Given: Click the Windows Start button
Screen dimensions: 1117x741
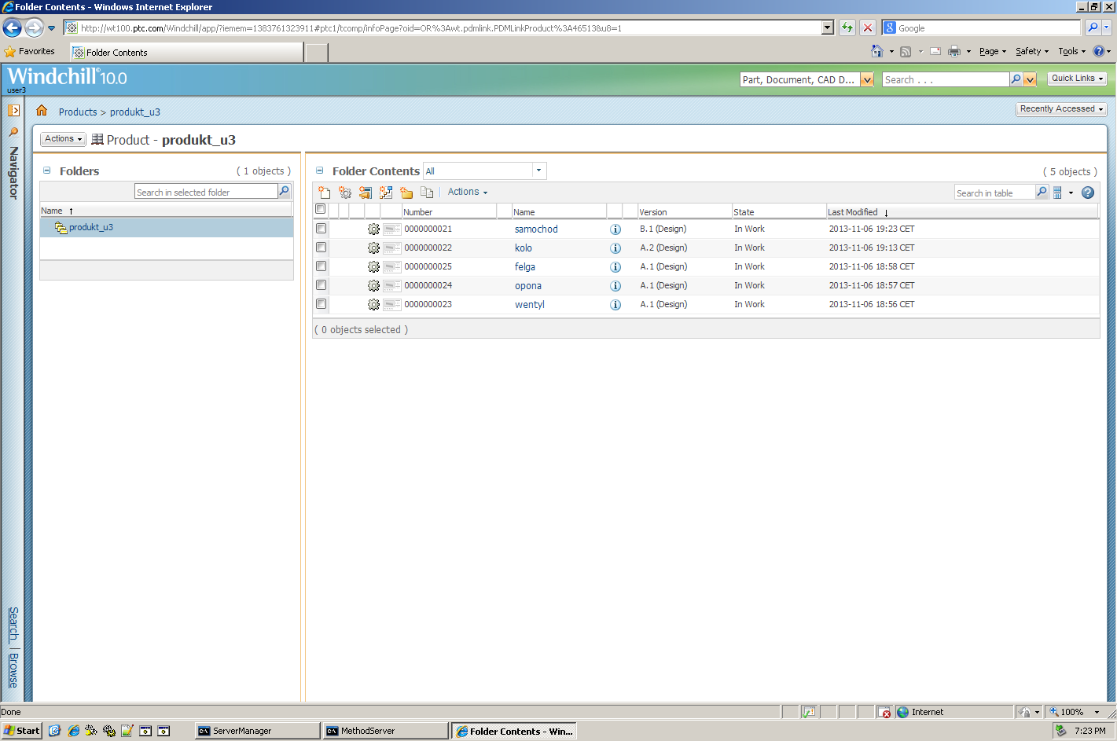Looking at the screenshot, I should pos(21,731).
